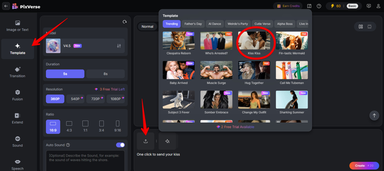Open the Fusion tool in sidebar
The image size is (384, 171).
tap(18, 95)
